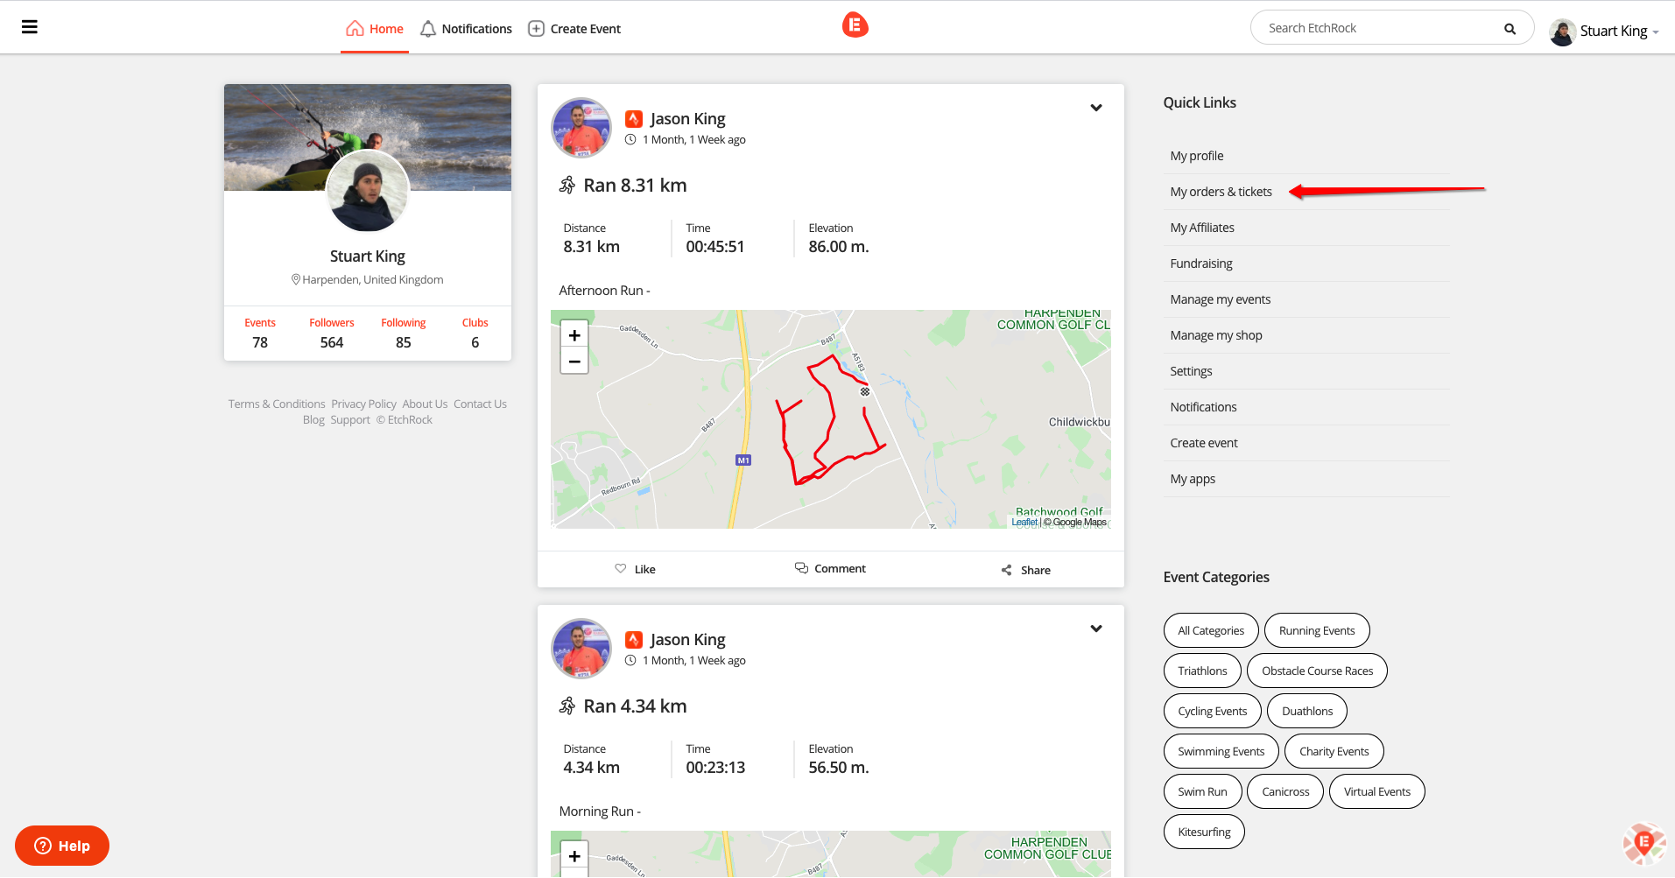Zoom out on the first run map
Screen dimensions: 1675x878
pos(574,361)
